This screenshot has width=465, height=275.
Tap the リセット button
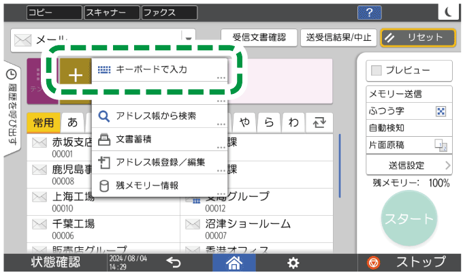419,37
